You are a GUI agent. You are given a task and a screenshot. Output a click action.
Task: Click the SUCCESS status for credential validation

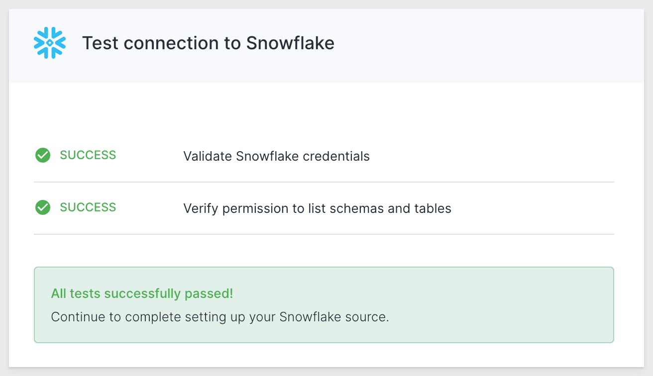88,155
